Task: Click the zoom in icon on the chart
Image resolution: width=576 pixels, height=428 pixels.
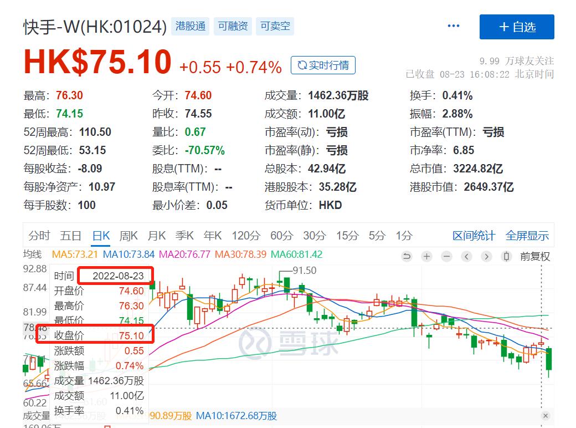Action: [x=426, y=257]
